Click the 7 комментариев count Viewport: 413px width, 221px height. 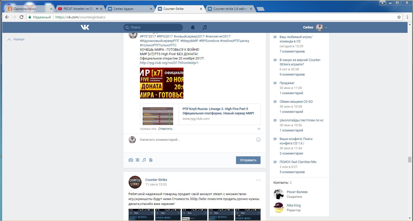pos(292,51)
